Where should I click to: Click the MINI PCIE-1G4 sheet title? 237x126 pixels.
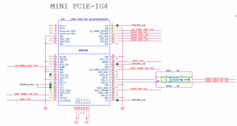tap(79, 7)
